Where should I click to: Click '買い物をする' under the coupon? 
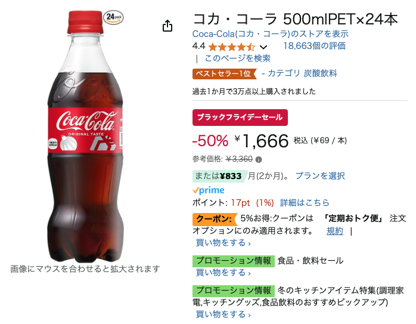(x=223, y=243)
